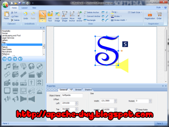Switch to the View ribbon tab
The image size is (169, 127).
[34, 8]
